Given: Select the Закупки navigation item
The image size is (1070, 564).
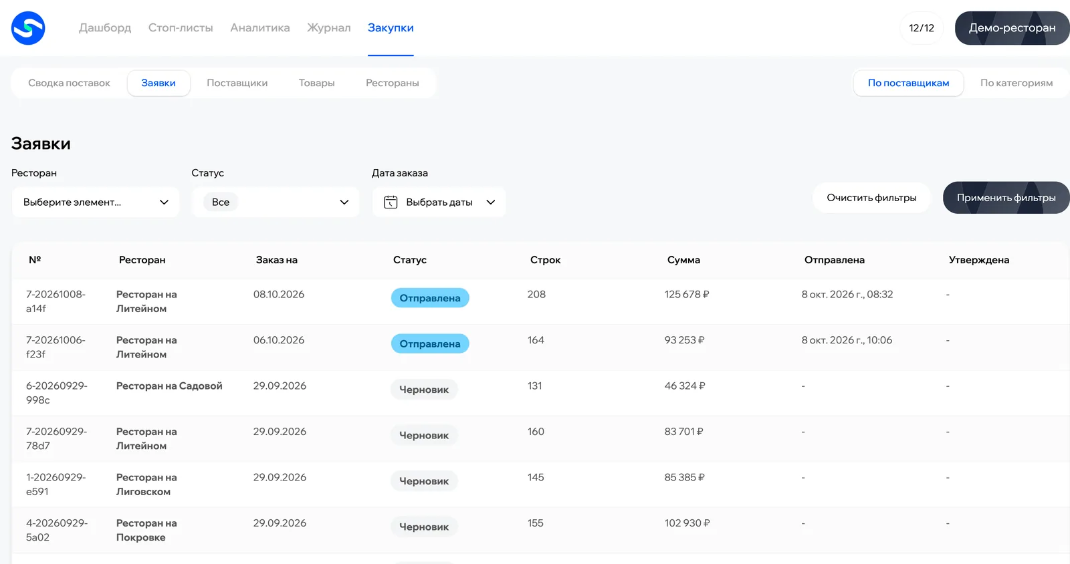Looking at the screenshot, I should [391, 28].
